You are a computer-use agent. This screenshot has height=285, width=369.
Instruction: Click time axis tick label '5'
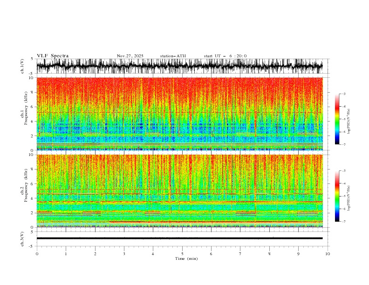182,254
